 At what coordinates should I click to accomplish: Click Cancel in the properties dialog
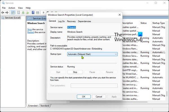coord(99,96)
